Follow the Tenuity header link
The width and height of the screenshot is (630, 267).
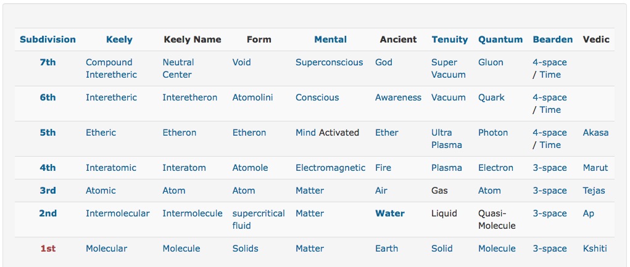point(450,39)
